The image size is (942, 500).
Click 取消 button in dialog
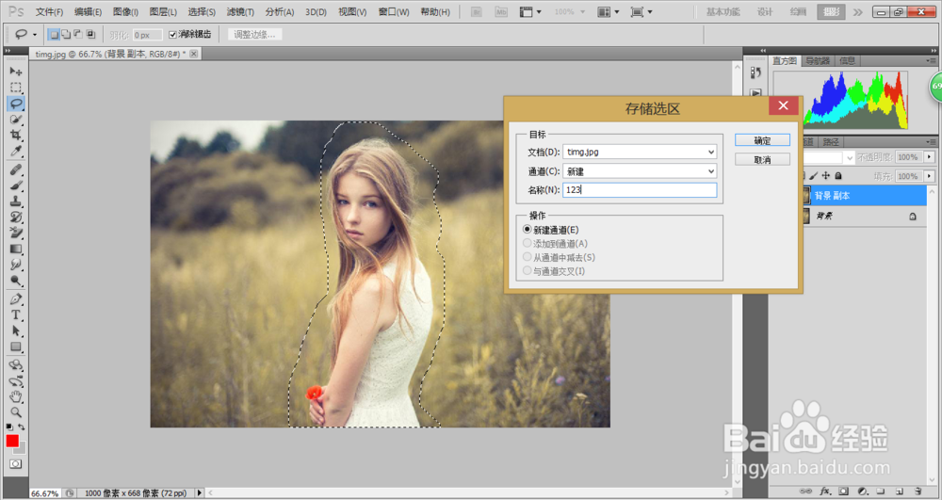tap(762, 160)
